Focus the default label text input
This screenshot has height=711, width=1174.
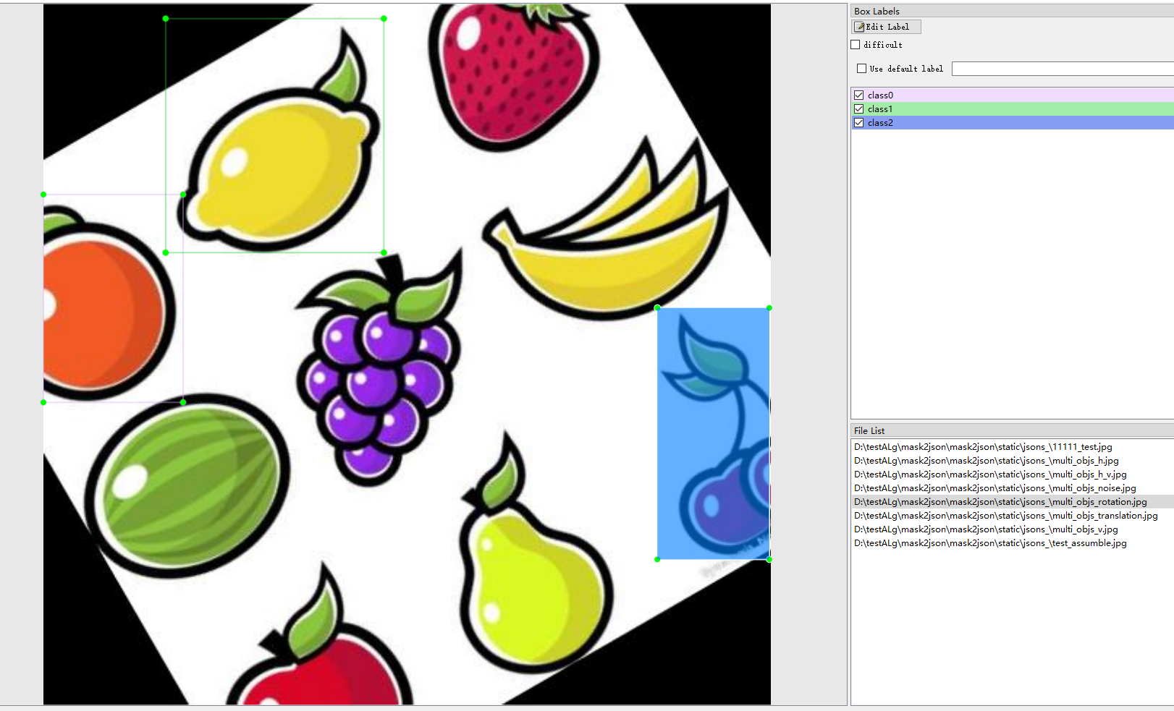[x=1063, y=69]
